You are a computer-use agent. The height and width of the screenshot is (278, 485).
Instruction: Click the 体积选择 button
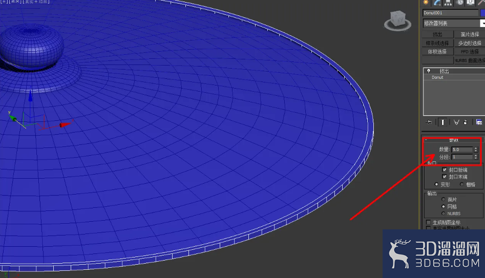[x=437, y=52]
